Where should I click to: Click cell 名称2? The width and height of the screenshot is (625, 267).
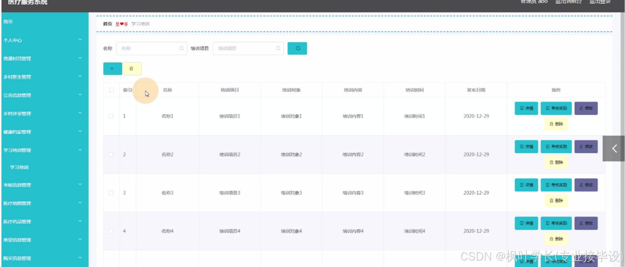coord(167,154)
